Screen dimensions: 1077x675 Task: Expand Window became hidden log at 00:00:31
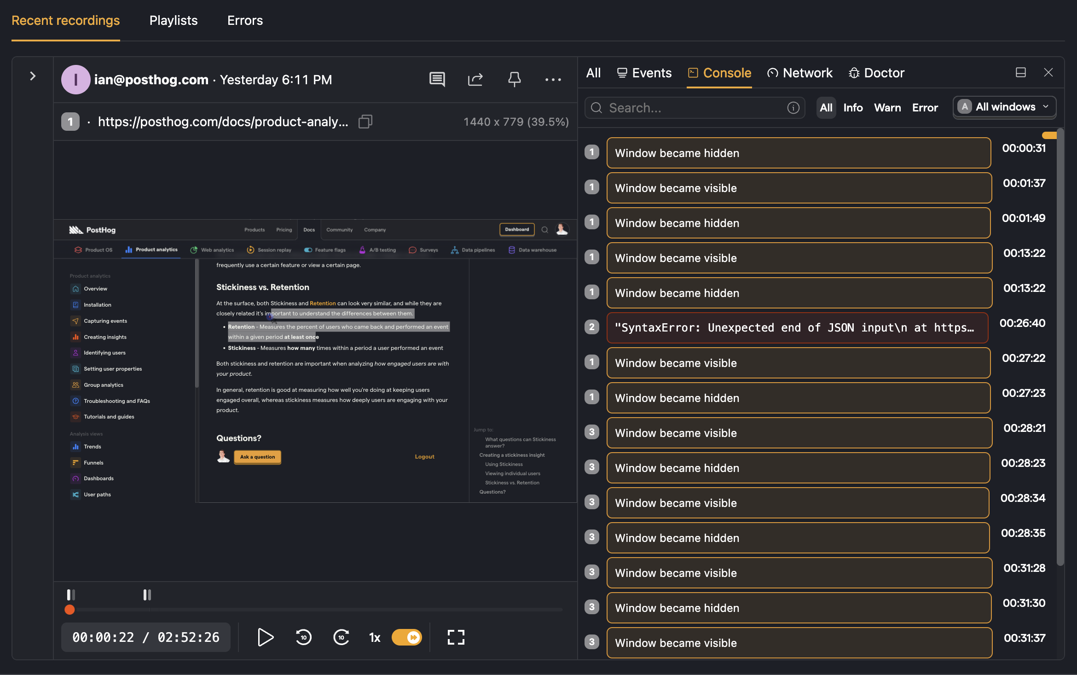pyautogui.click(x=799, y=153)
